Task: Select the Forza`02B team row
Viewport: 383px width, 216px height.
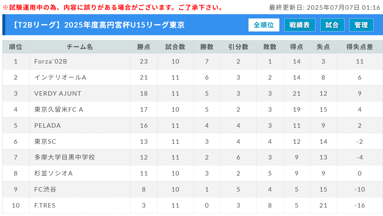Action: (x=193, y=61)
